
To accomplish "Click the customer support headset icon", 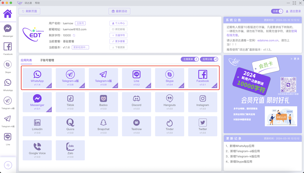I will click(8, 165).
